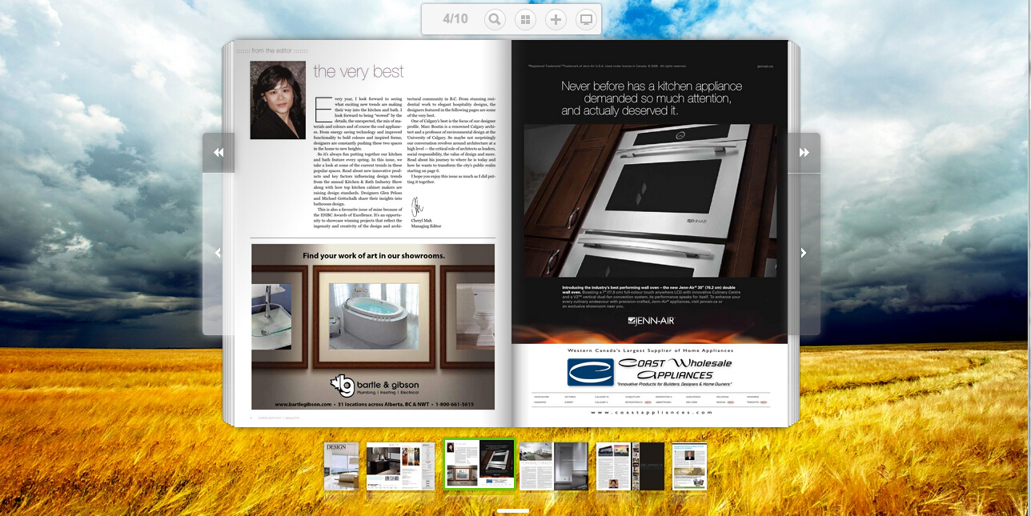The image size is (1031, 516).
Task: Click the thumbnail bar handle
Action: click(x=513, y=510)
